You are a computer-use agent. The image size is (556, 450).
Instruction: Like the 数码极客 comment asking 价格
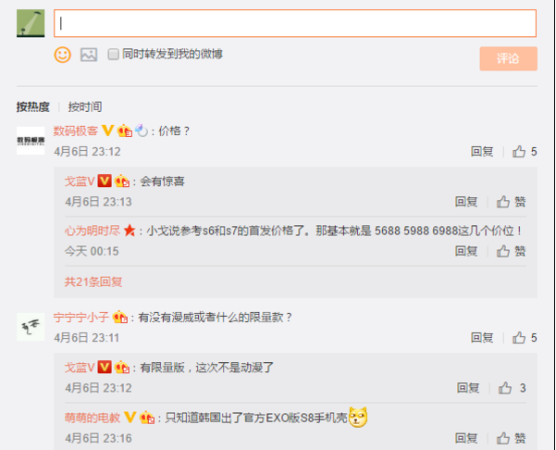click(x=525, y=152)
